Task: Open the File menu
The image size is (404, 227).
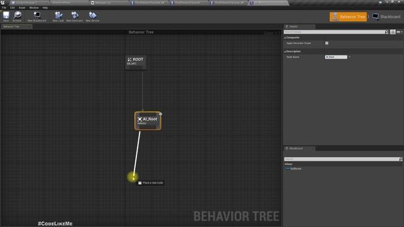Action: click(4, 8)
